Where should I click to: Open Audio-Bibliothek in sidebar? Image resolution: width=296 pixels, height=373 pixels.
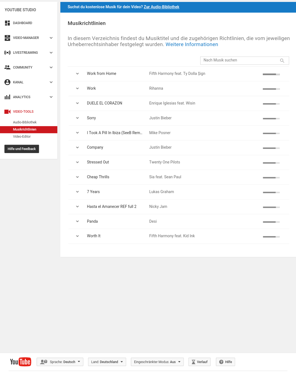(x=25, y=122)
